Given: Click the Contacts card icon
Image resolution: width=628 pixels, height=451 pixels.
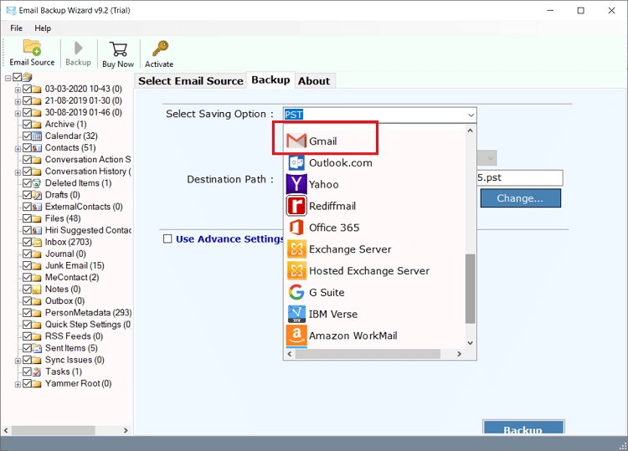Looking at the screenshot, I should coord(37,147).
